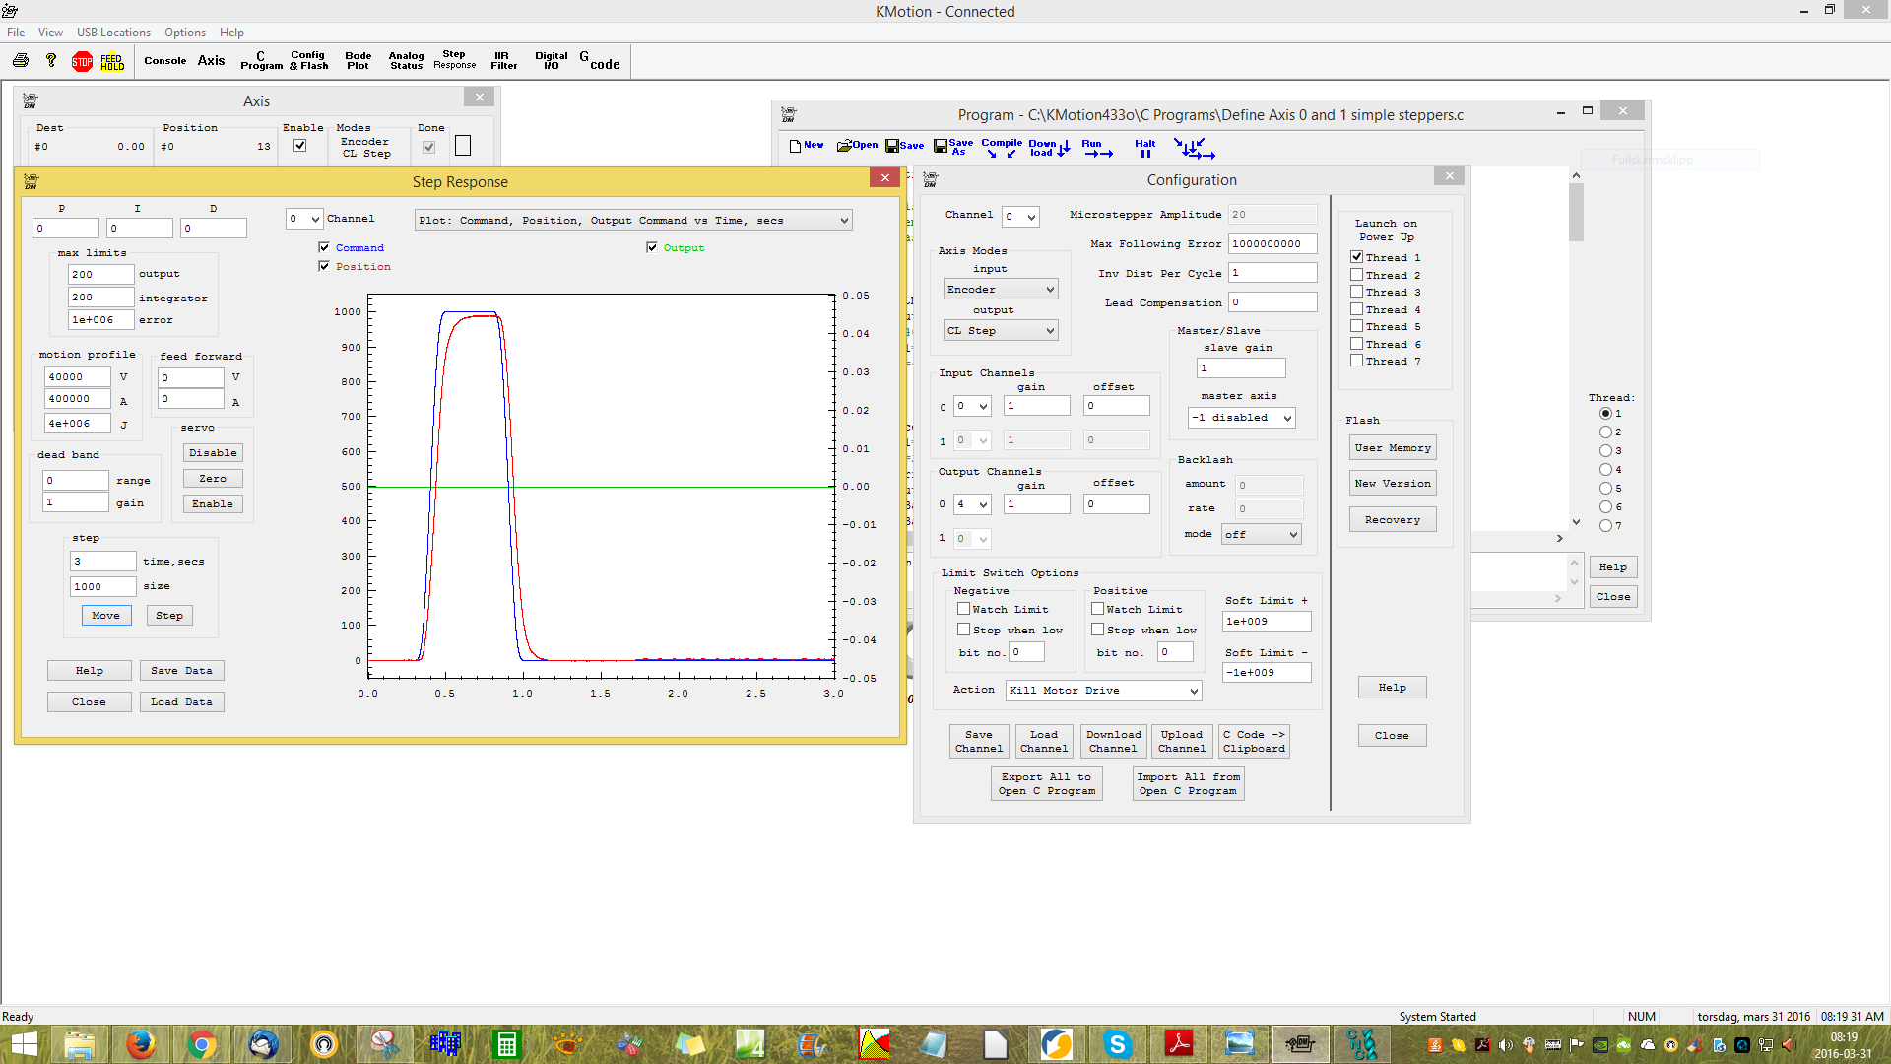Click the print icon in main toolbar
1891x1064 pixels.
point(21,61)
